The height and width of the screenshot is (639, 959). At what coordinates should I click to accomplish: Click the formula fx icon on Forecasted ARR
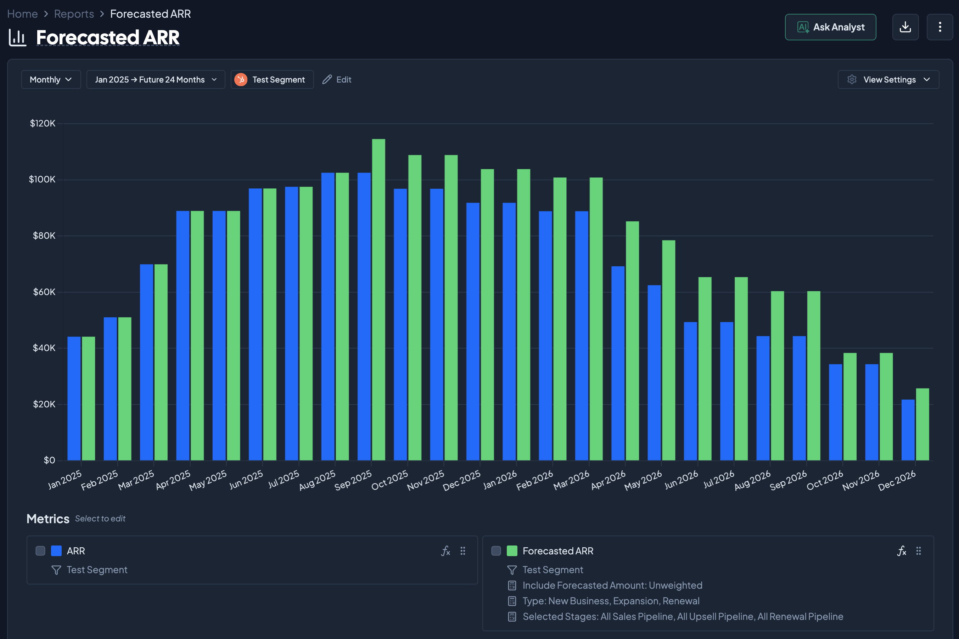(901, 551)
